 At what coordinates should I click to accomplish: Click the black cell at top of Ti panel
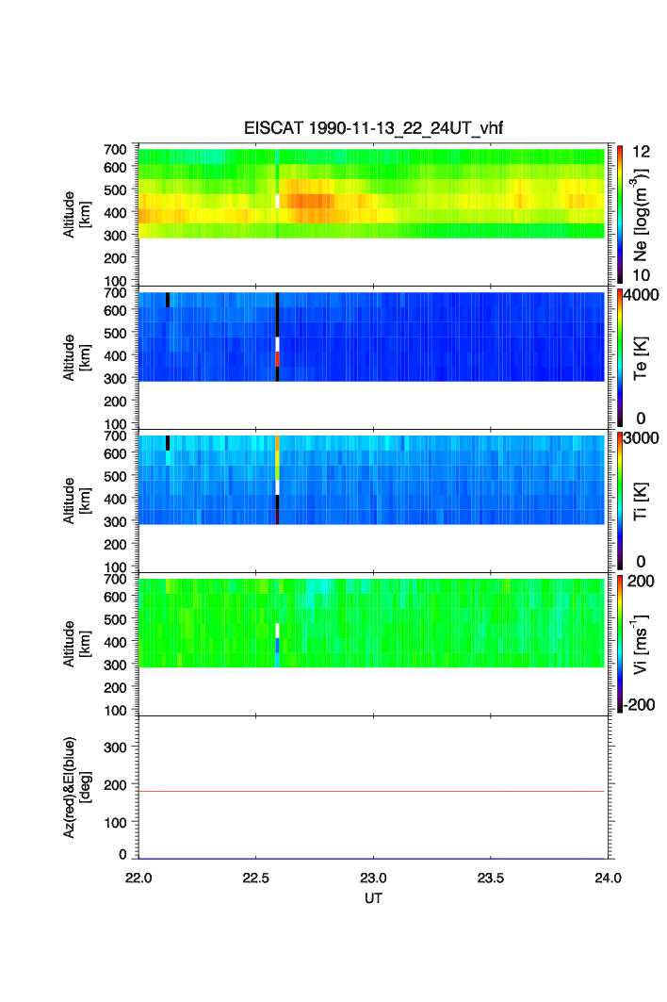[168, 443]
